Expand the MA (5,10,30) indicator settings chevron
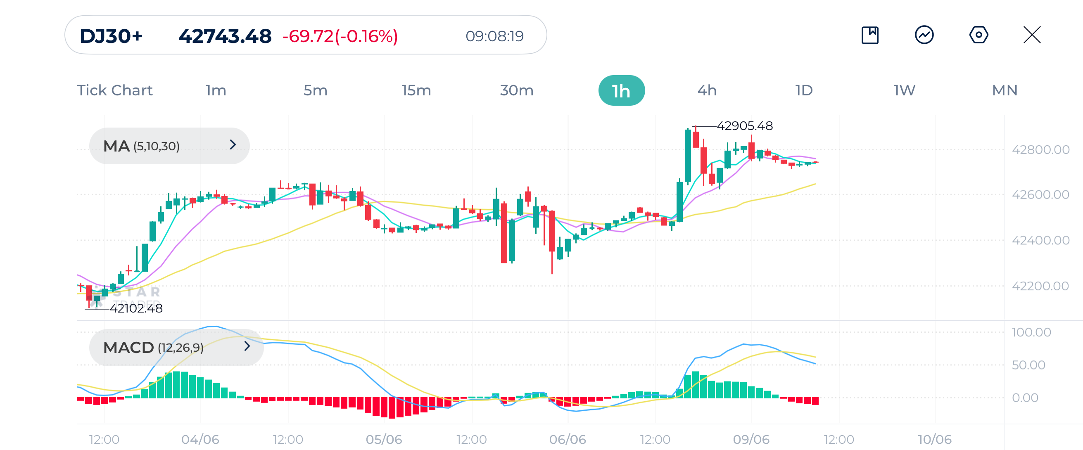The width and height of the screenshot is (1083, 450). (x=234, y=146)
